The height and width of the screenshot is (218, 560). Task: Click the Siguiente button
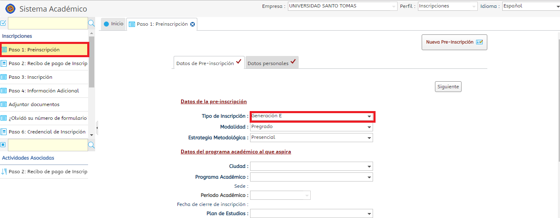(448, 87)
